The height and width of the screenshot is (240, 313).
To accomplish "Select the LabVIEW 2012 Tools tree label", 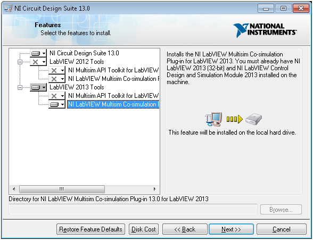I will pyautogui.click(x=77, y=62).
